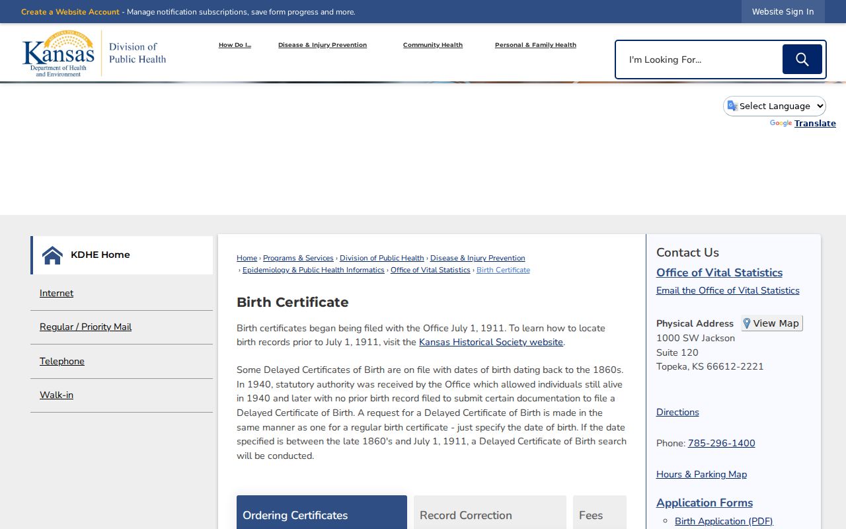This screenshot has width=846, height=529.
Task: Open the How Do I... menu
Action: (x=235, y=45)
